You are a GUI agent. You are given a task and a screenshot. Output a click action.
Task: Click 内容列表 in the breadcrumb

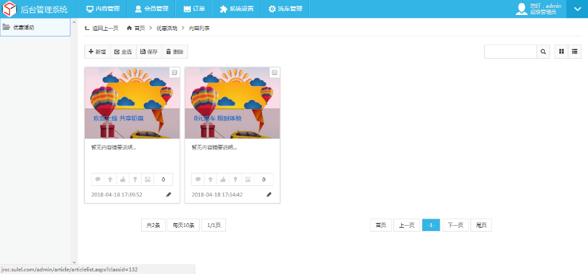click(x=199, y=28)
